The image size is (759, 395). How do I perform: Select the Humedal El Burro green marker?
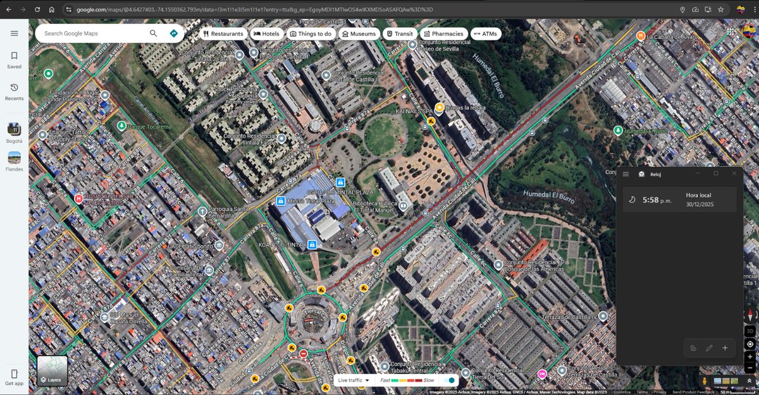click(618, 130)
